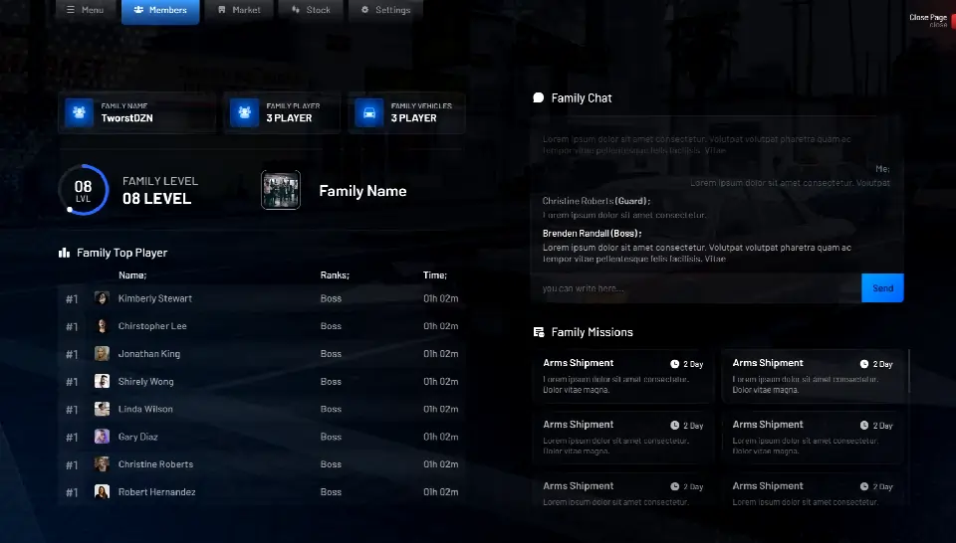
Task: Click the name Linda Wilson
Action: [x=145, y=409]
